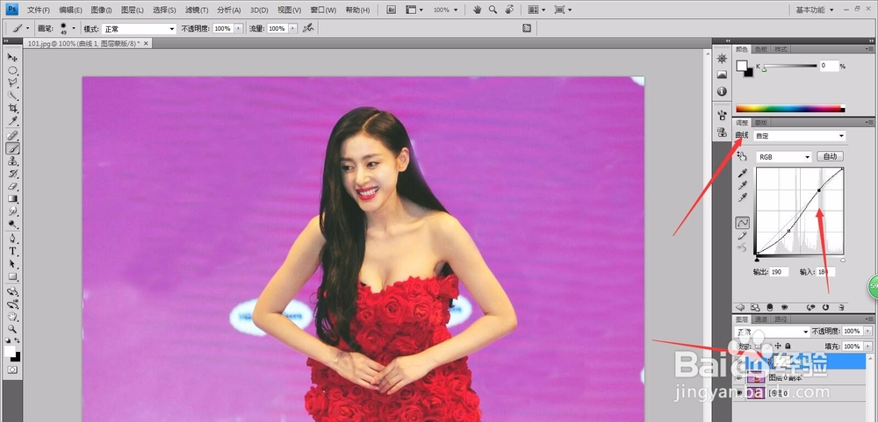878x422 pixels.
Task: Select the Gradient tool
Action: click(12, 198)
